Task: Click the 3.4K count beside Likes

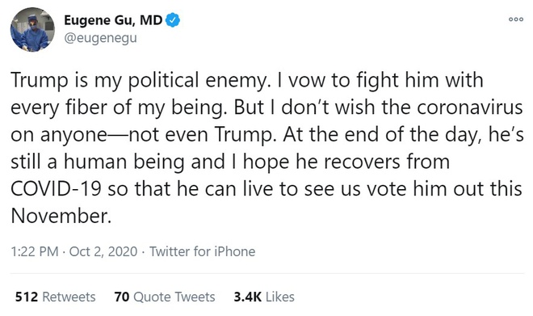Action: click(x=247, y=297)
